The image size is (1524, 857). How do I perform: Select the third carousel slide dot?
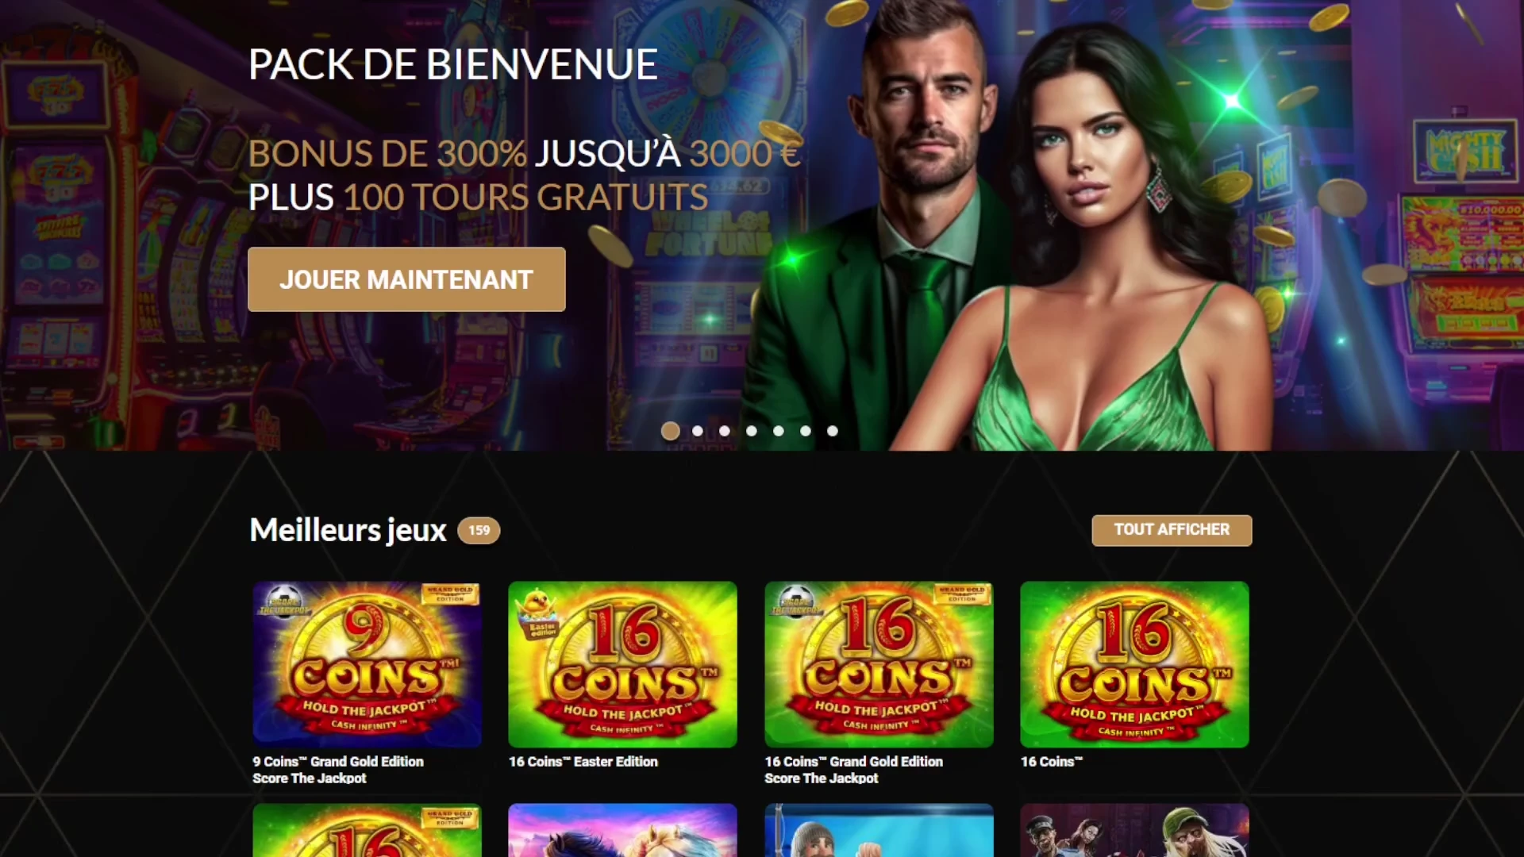[x=725, y=431]
